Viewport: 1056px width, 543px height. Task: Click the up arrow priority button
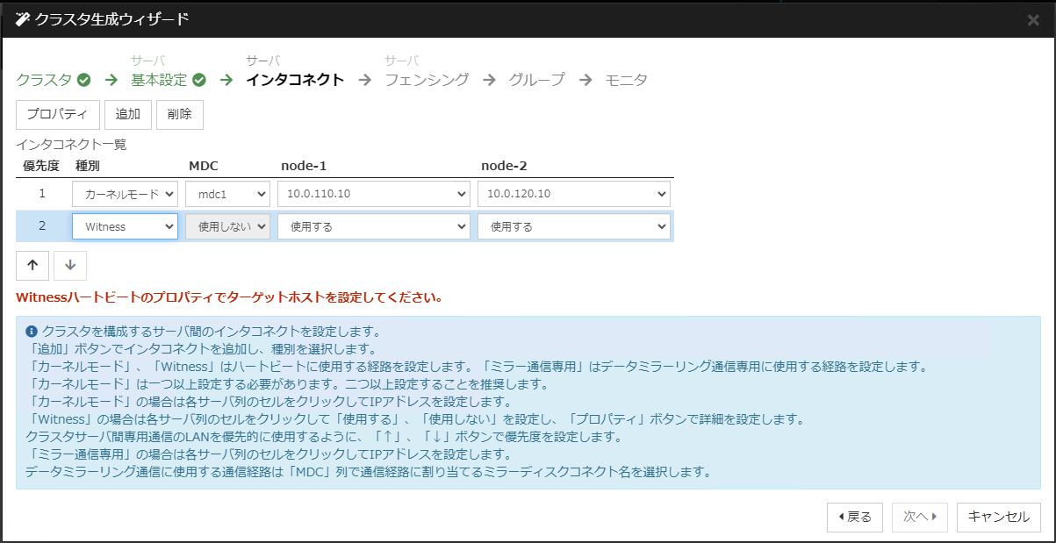coord(32,265)
